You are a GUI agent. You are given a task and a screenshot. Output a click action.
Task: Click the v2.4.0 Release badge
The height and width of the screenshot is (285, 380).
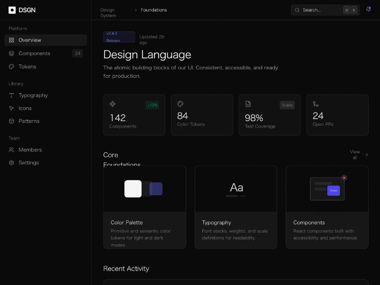click(x=119, y=37)
